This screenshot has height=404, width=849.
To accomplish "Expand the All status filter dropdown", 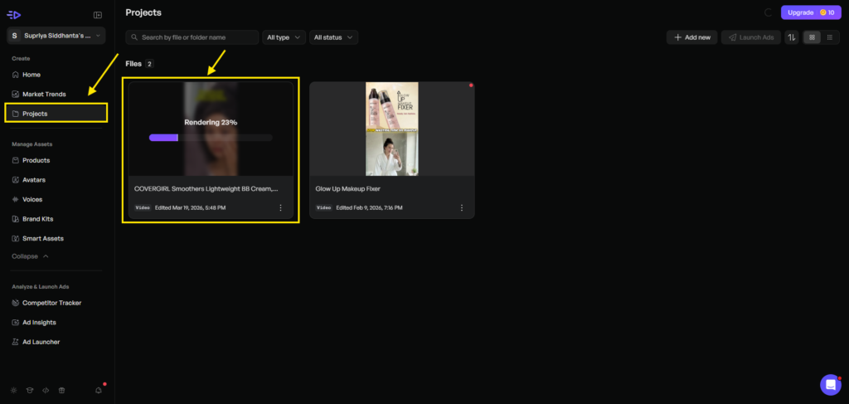I will [x=333, y=37].
